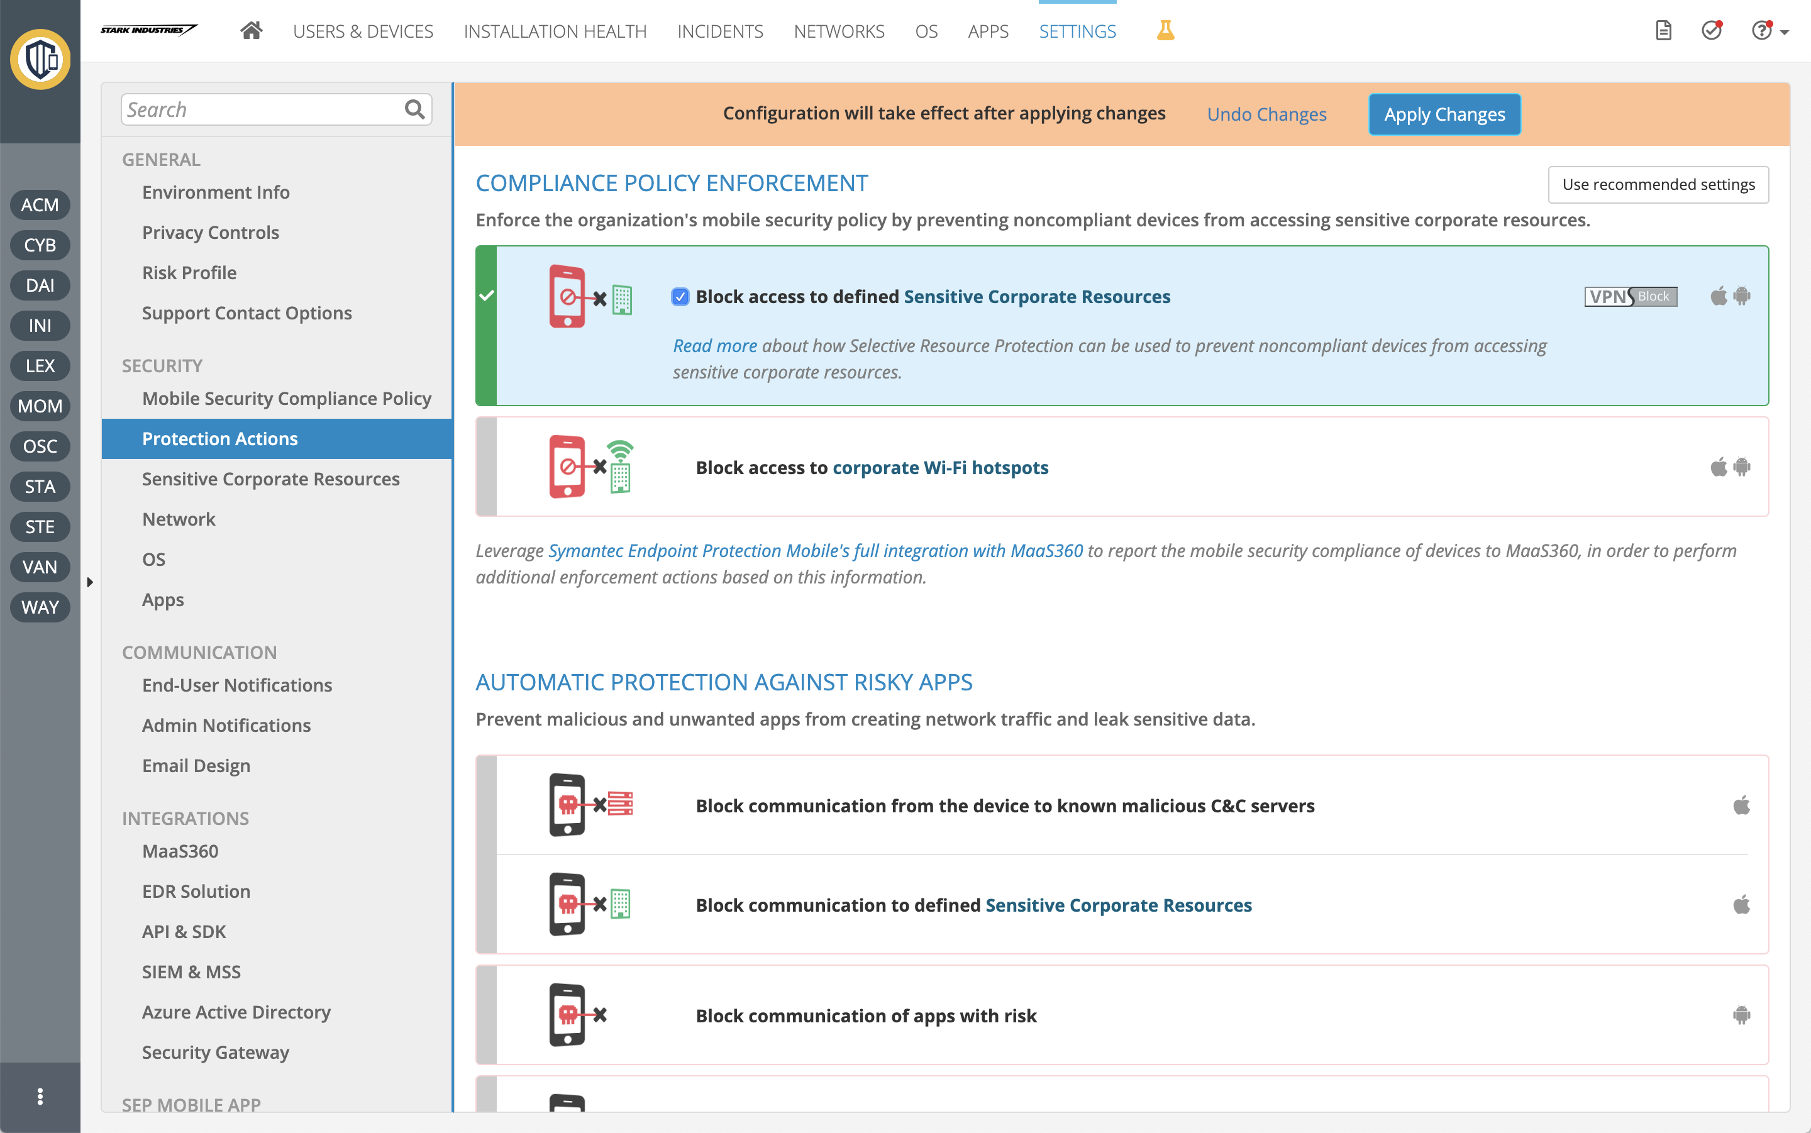Image resolution: width=1811 pixels, height=1133 pixels.
Task: Open the labs flask icon
Action: [1165, 31]
